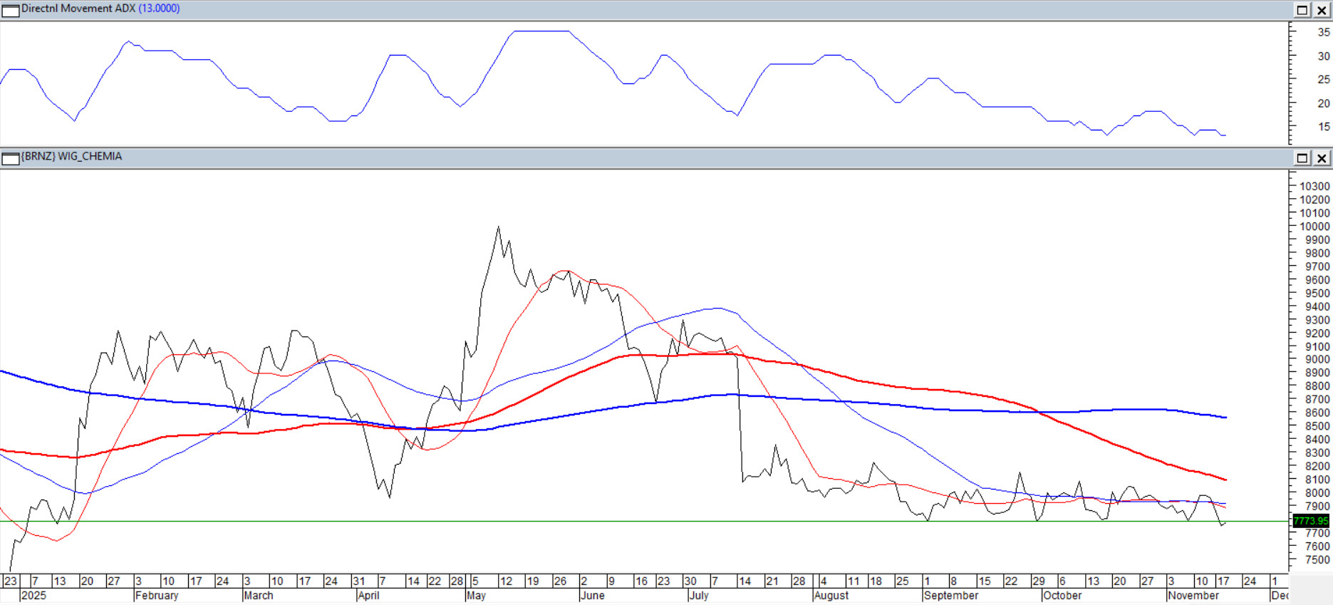Click the 35 level on ADX scale
Viewport: 1333px width, 605px height.
[1323, 32]
